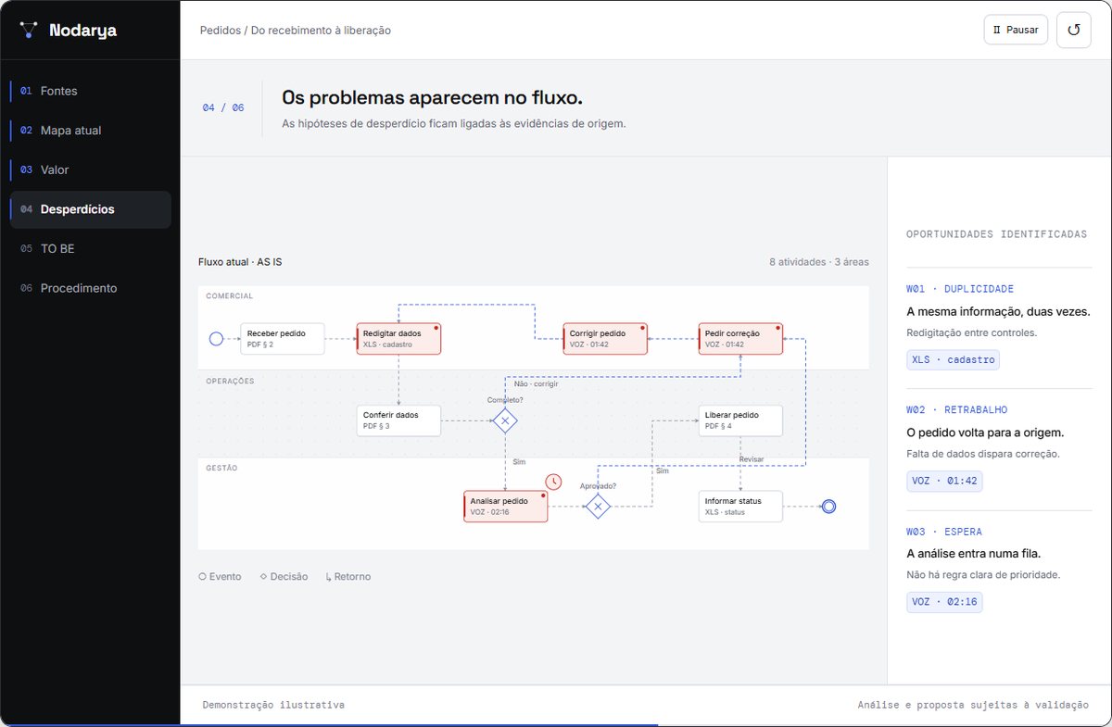Select the Completo? decision gateway diamond
The width and height of the screenshot is (1112, 727).
click(x=505, y=420)
